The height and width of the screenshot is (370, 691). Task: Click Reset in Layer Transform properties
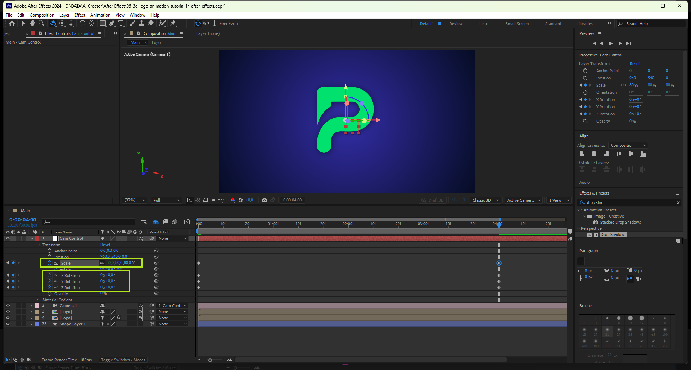tap(634, 64)
